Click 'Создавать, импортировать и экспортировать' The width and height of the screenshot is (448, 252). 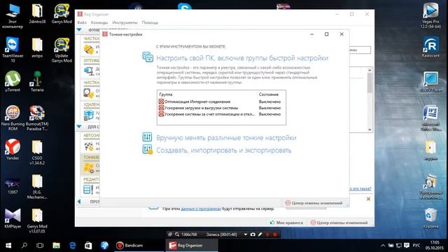click(224, 150)
